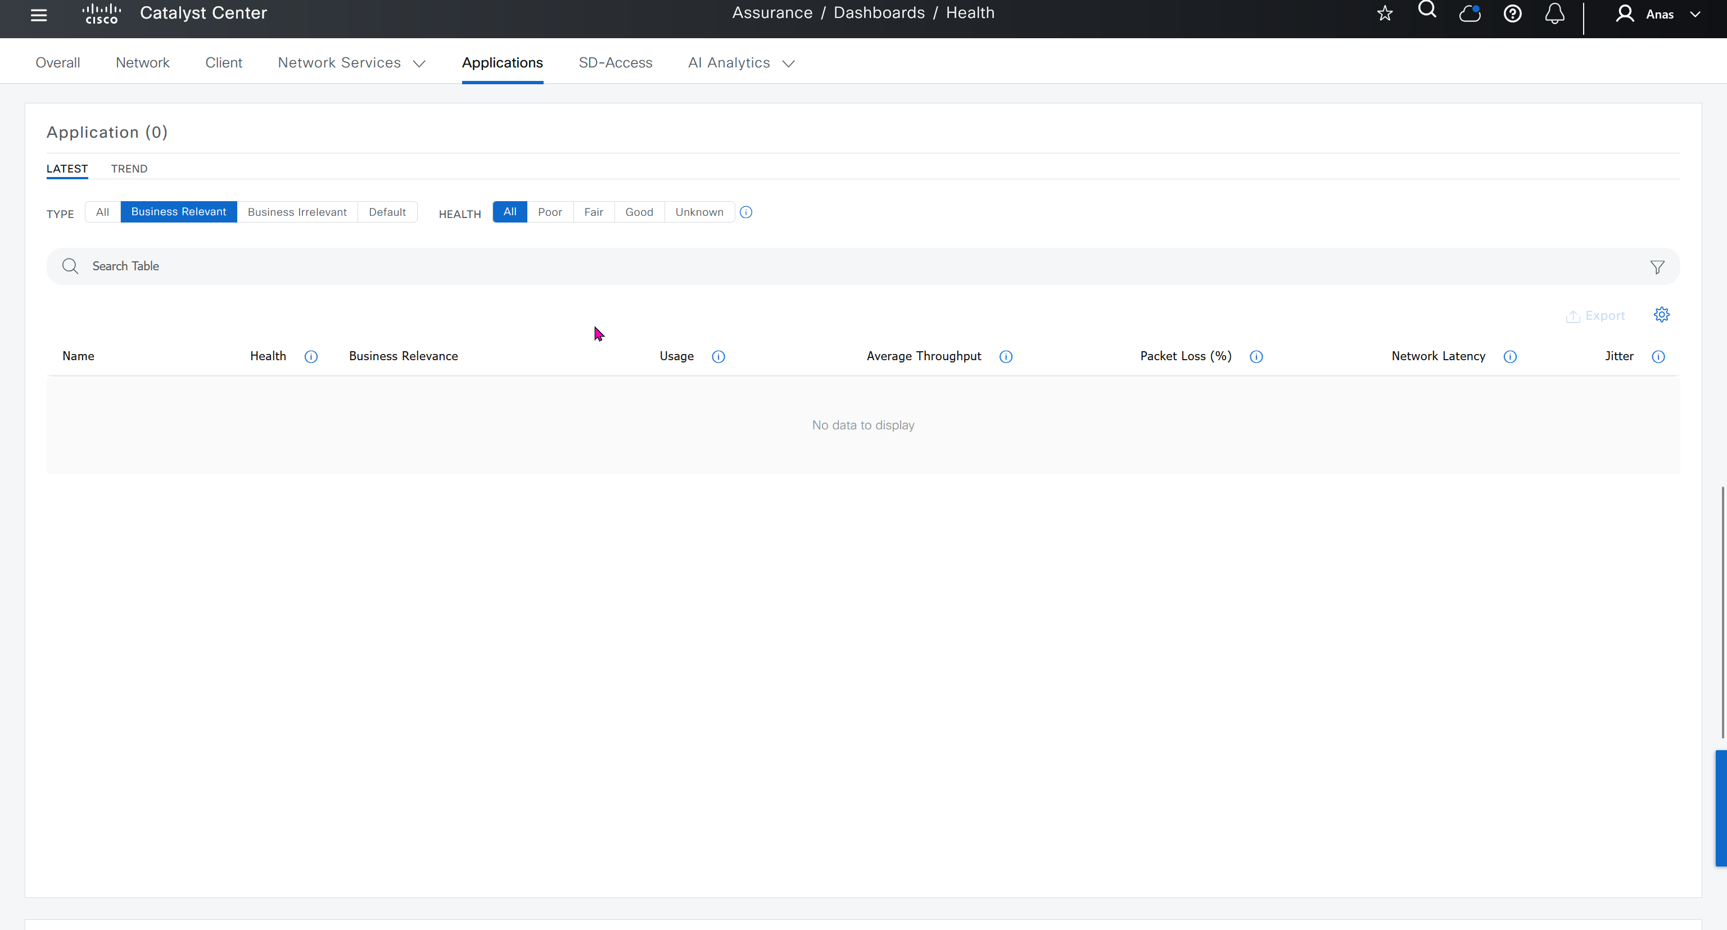Open the hamburger navigation menu

coord(39,15)
